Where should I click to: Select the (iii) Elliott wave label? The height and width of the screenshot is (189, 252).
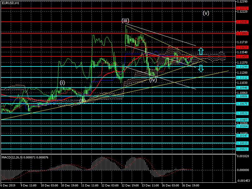coord(125,20)
